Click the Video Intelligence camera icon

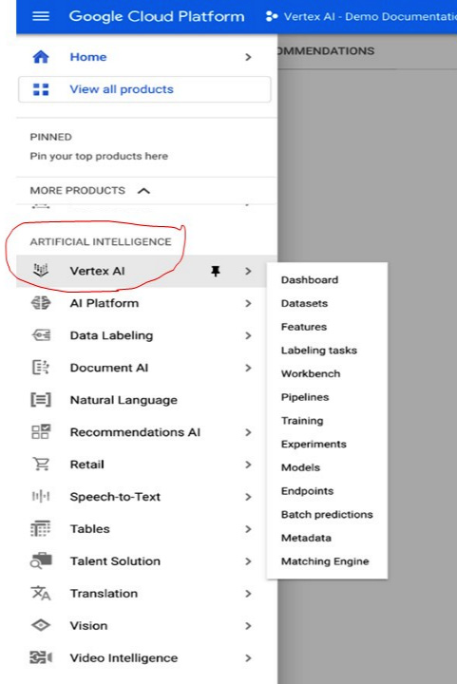41,657
